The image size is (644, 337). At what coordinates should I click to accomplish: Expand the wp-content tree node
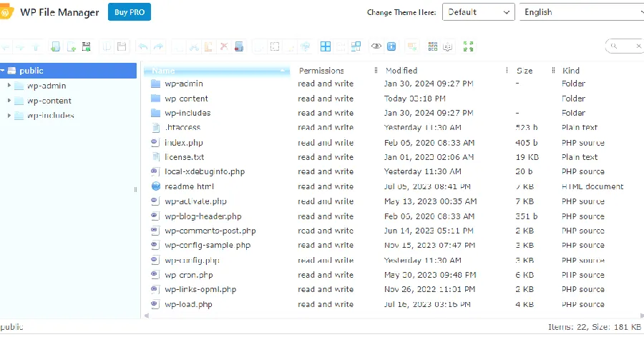coord(9,101)
